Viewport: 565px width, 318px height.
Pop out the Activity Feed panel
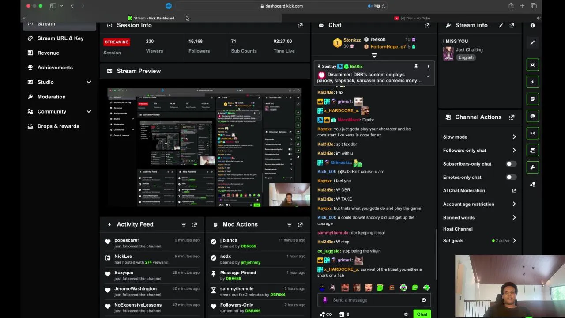click(195, 225)
